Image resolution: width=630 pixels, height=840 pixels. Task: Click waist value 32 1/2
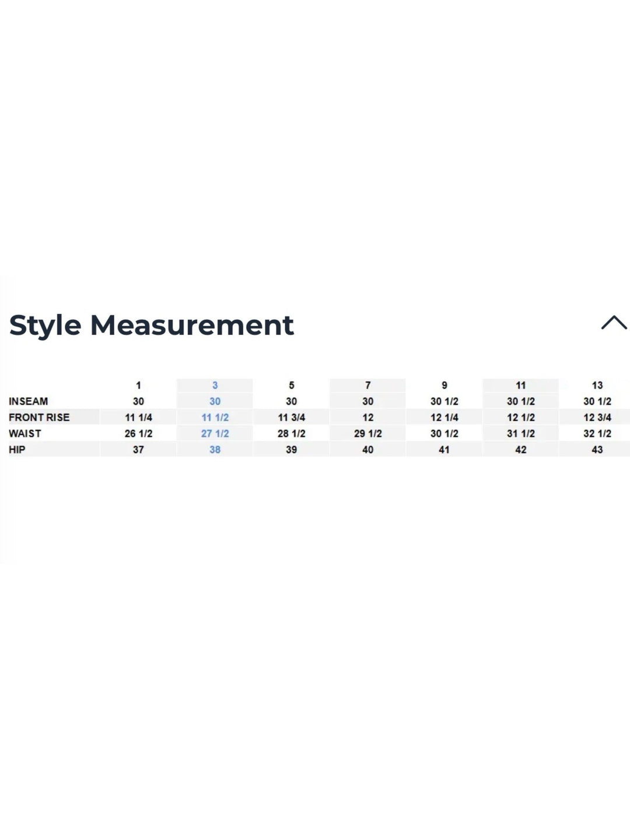(597, 433)
